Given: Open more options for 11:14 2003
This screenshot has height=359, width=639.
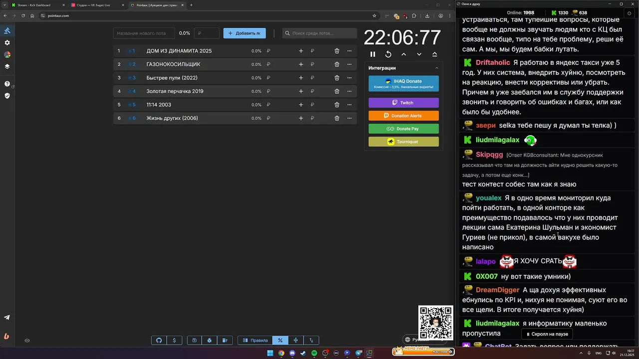Looking at the screenshot, I should coord(349,105).
